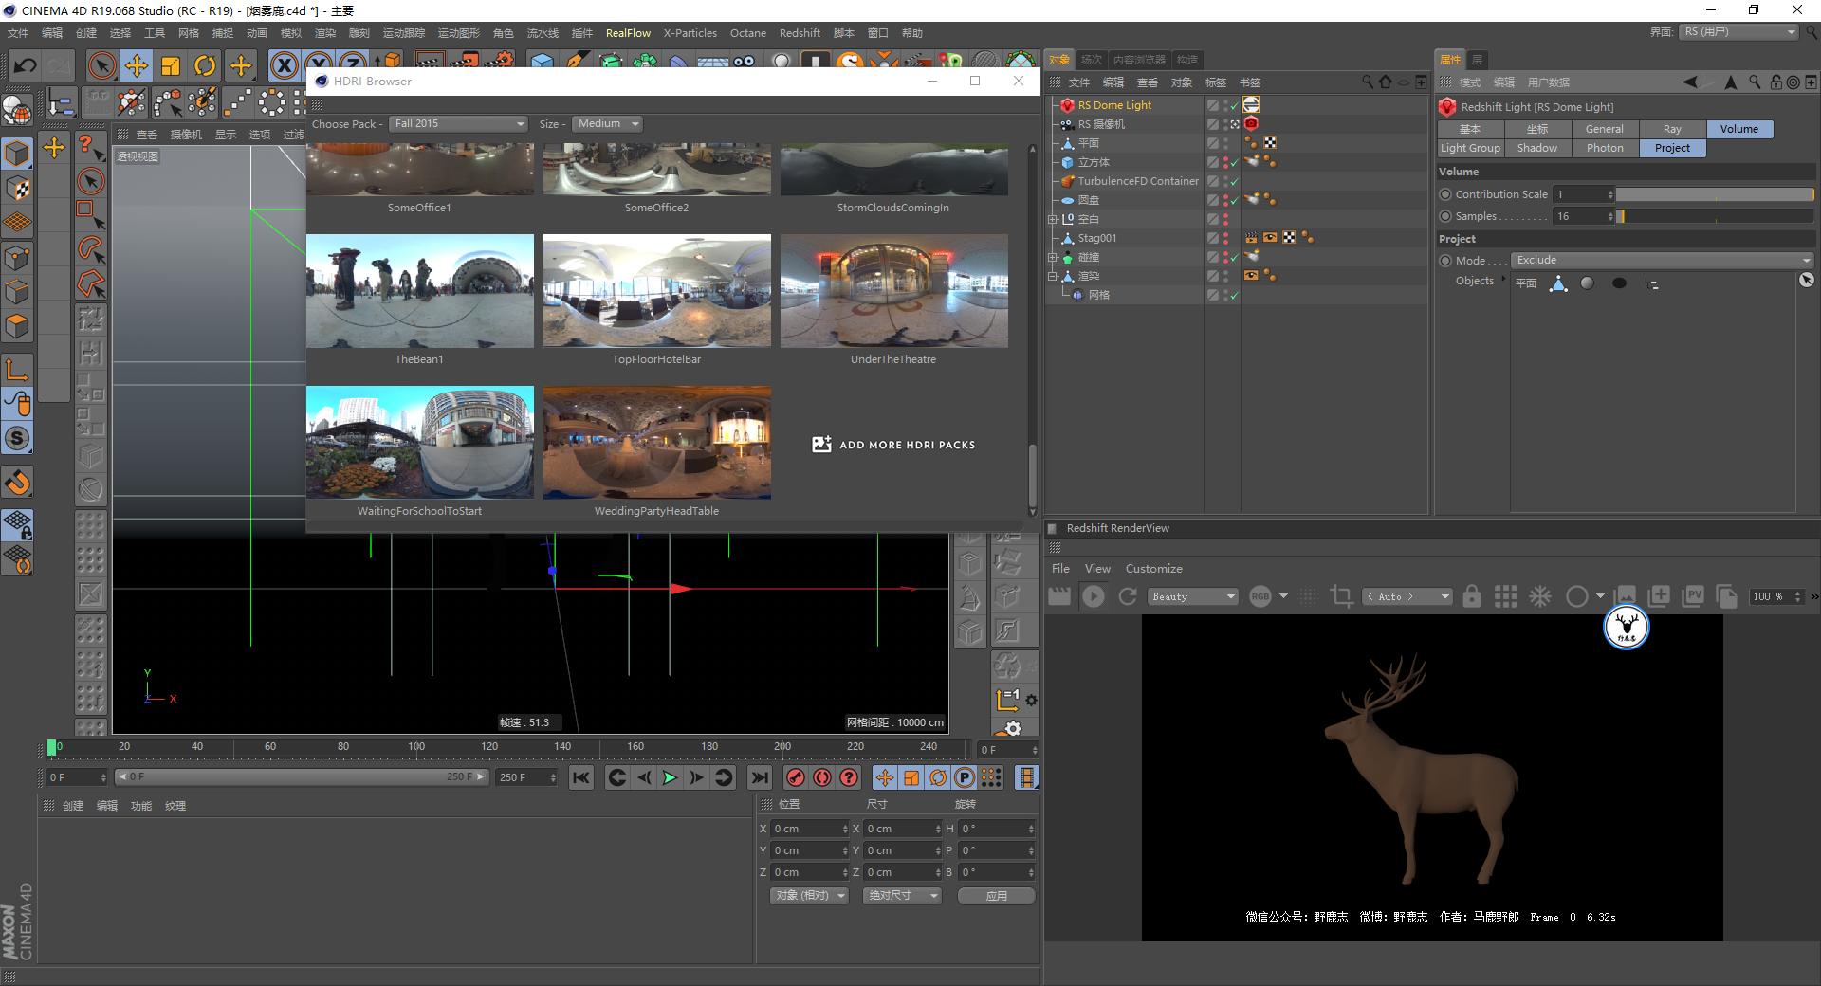The image size is (1821, 986).
Task: Select the Move tool in the top toolbar
Action: (137, 65)
